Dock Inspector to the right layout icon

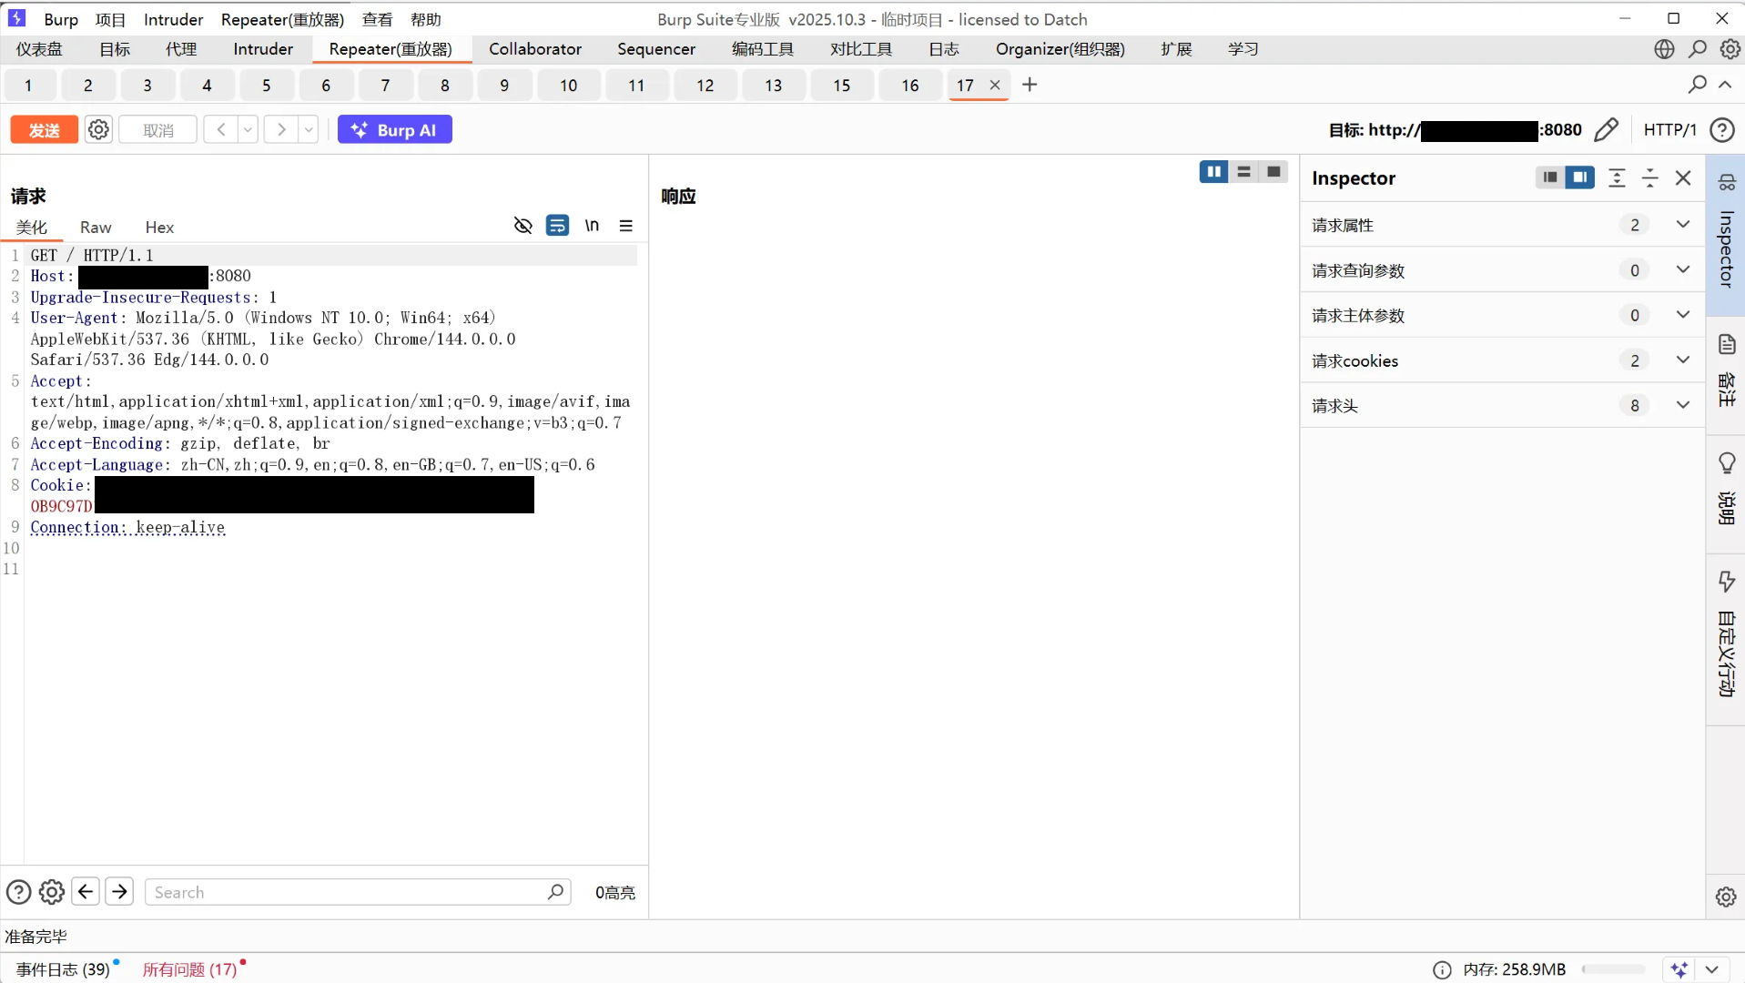1580,177
